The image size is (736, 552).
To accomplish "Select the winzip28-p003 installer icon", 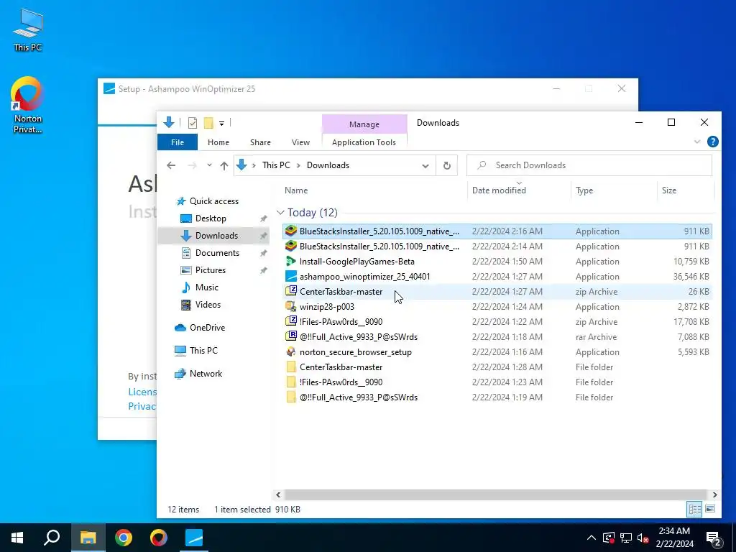I will coord(291,306).
